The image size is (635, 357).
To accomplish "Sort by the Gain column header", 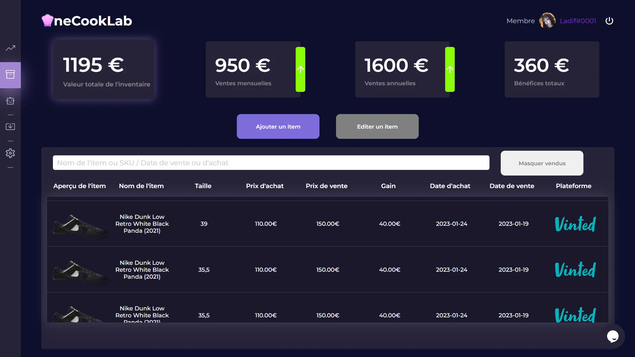I will pos(388,186).
